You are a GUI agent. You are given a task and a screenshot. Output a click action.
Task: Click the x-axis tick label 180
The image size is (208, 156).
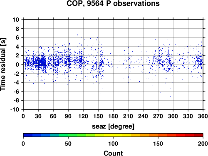coord(113,116)
